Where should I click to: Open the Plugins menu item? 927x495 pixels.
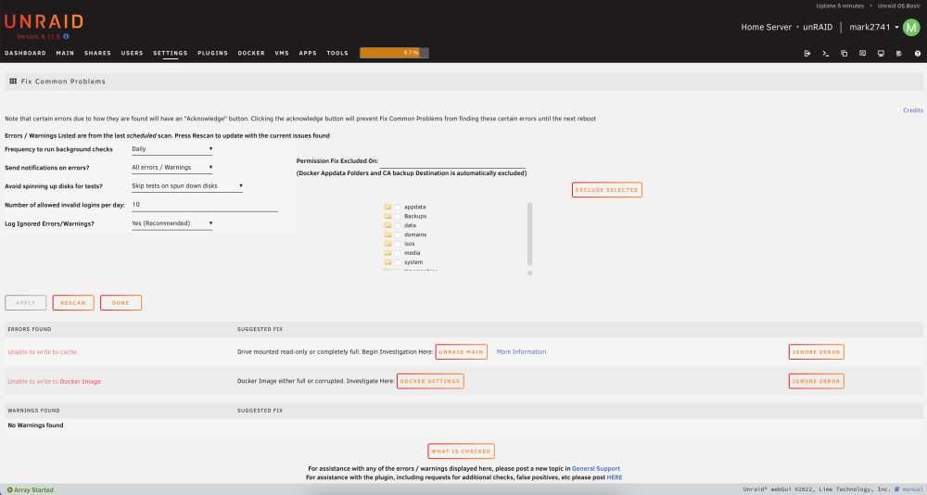pyautogui.click(x=213, y=53)
